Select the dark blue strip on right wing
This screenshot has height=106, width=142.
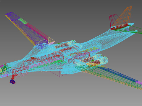(118, 74)
